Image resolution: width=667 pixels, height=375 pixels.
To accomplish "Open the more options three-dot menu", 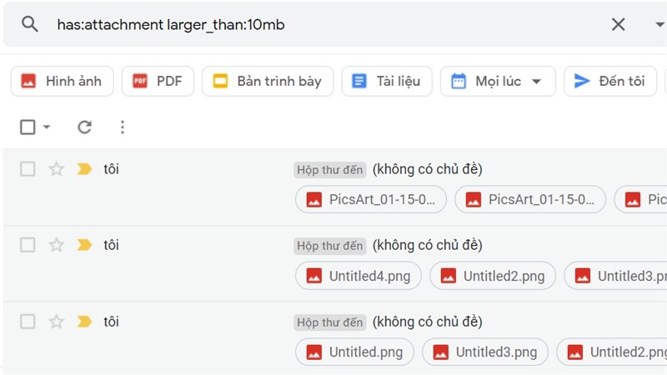I will [123, 127].
